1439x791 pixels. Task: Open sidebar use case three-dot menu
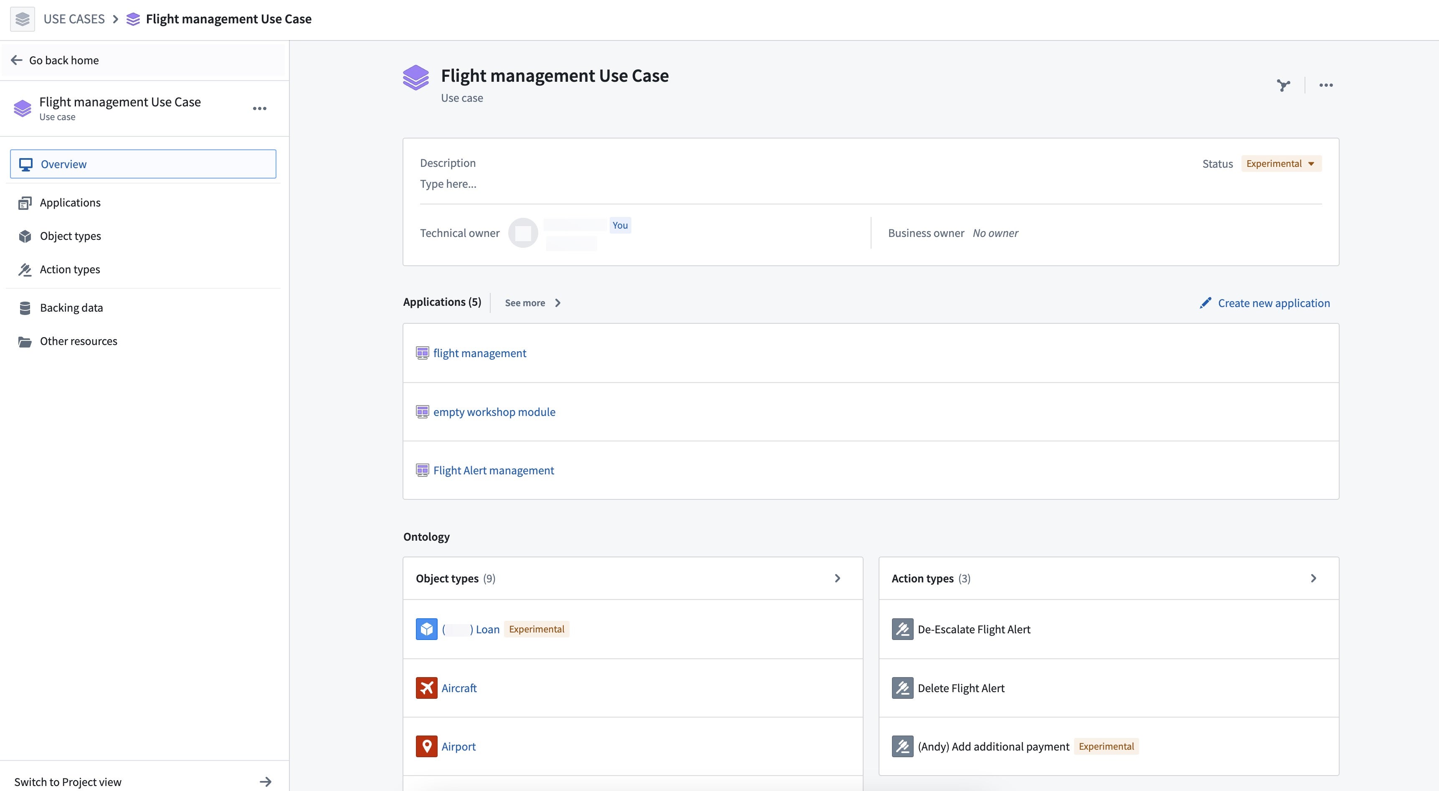260,108
